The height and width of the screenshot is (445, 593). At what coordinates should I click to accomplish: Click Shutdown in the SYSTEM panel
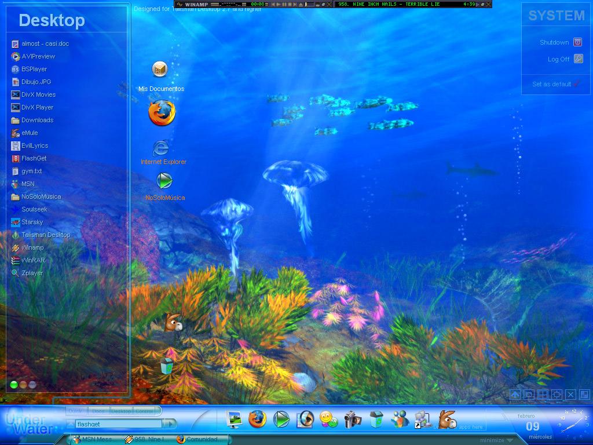[x=561, y=42]
